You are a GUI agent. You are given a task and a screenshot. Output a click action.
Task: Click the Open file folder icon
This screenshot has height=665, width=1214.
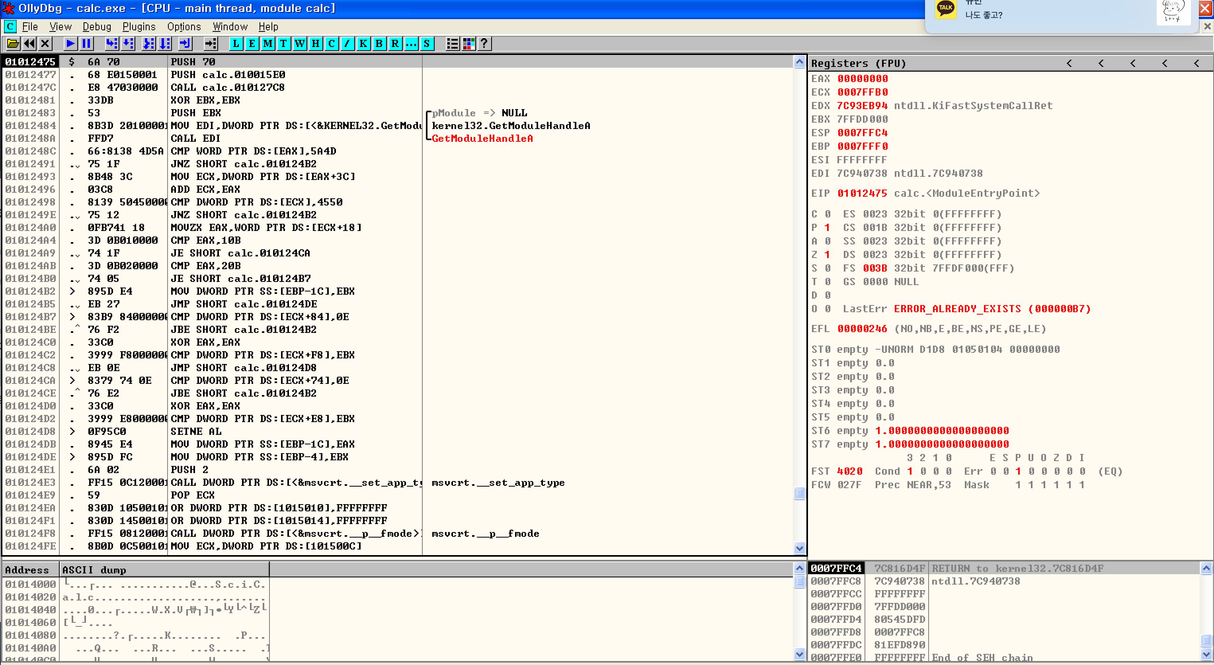(x=13, y=44)
